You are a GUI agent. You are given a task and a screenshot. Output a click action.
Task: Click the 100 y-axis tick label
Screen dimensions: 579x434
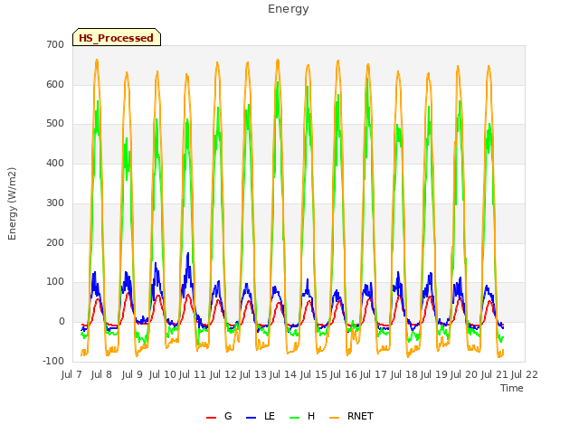(55, 282)
